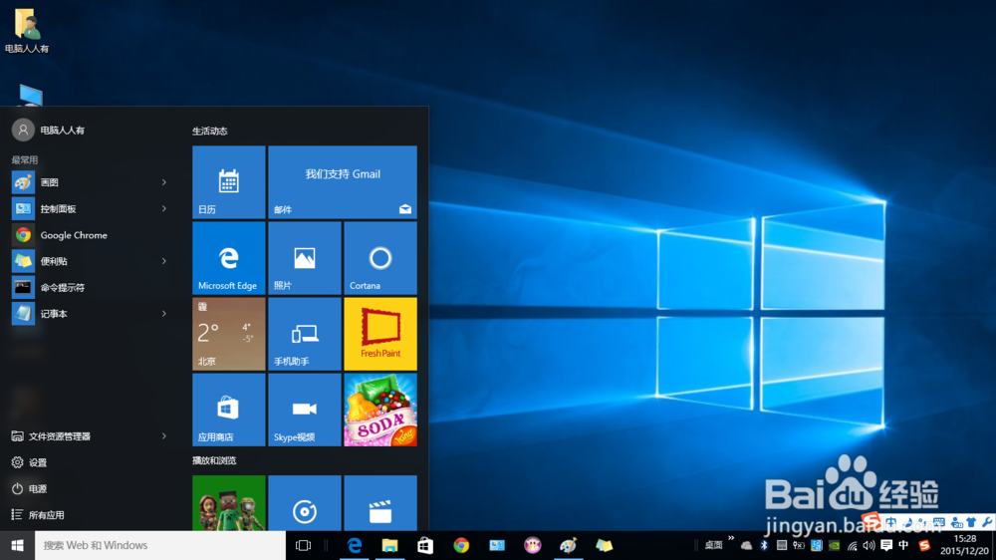Open the movies clapperboard tile

pyautogui.click(x=380, y=503)
